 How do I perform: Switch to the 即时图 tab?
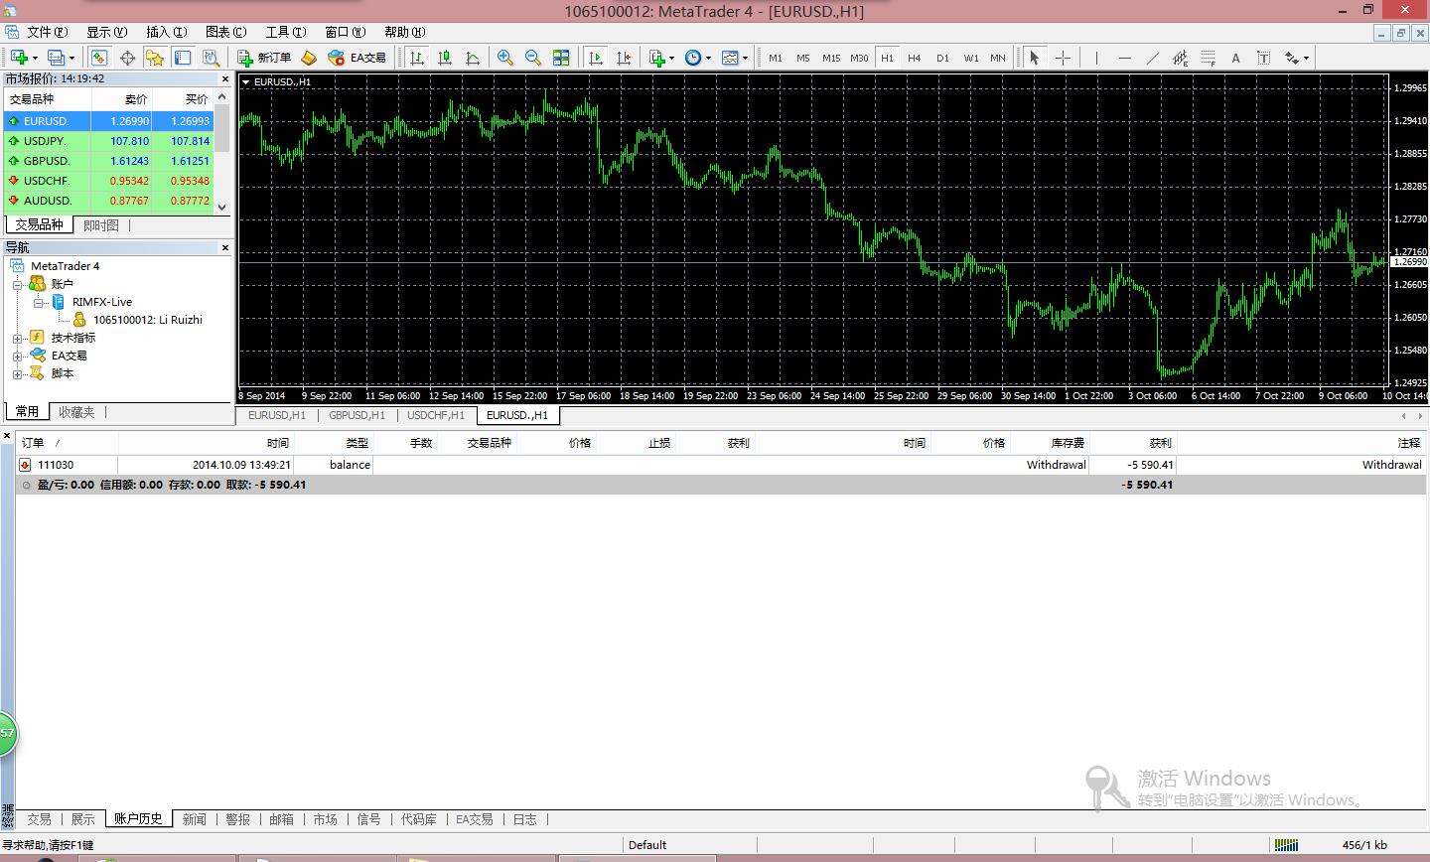(101, 225)
